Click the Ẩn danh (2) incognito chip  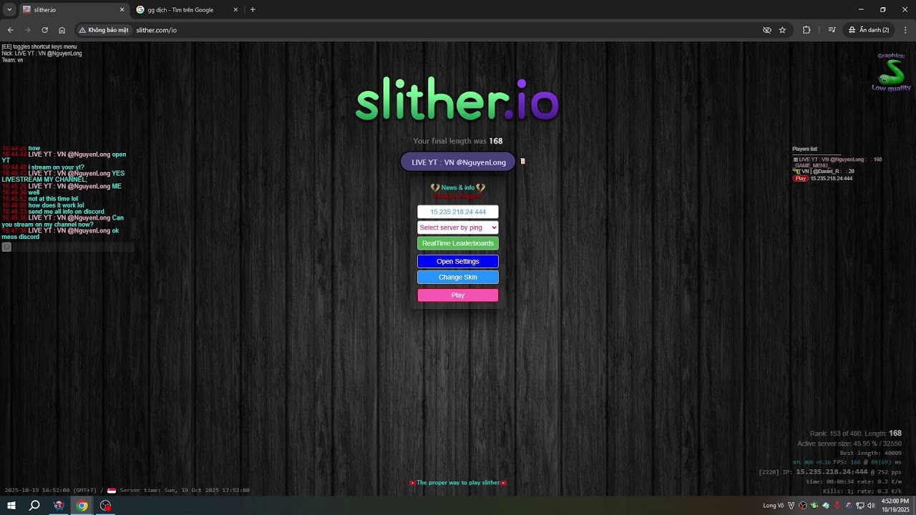pos(869,30)
